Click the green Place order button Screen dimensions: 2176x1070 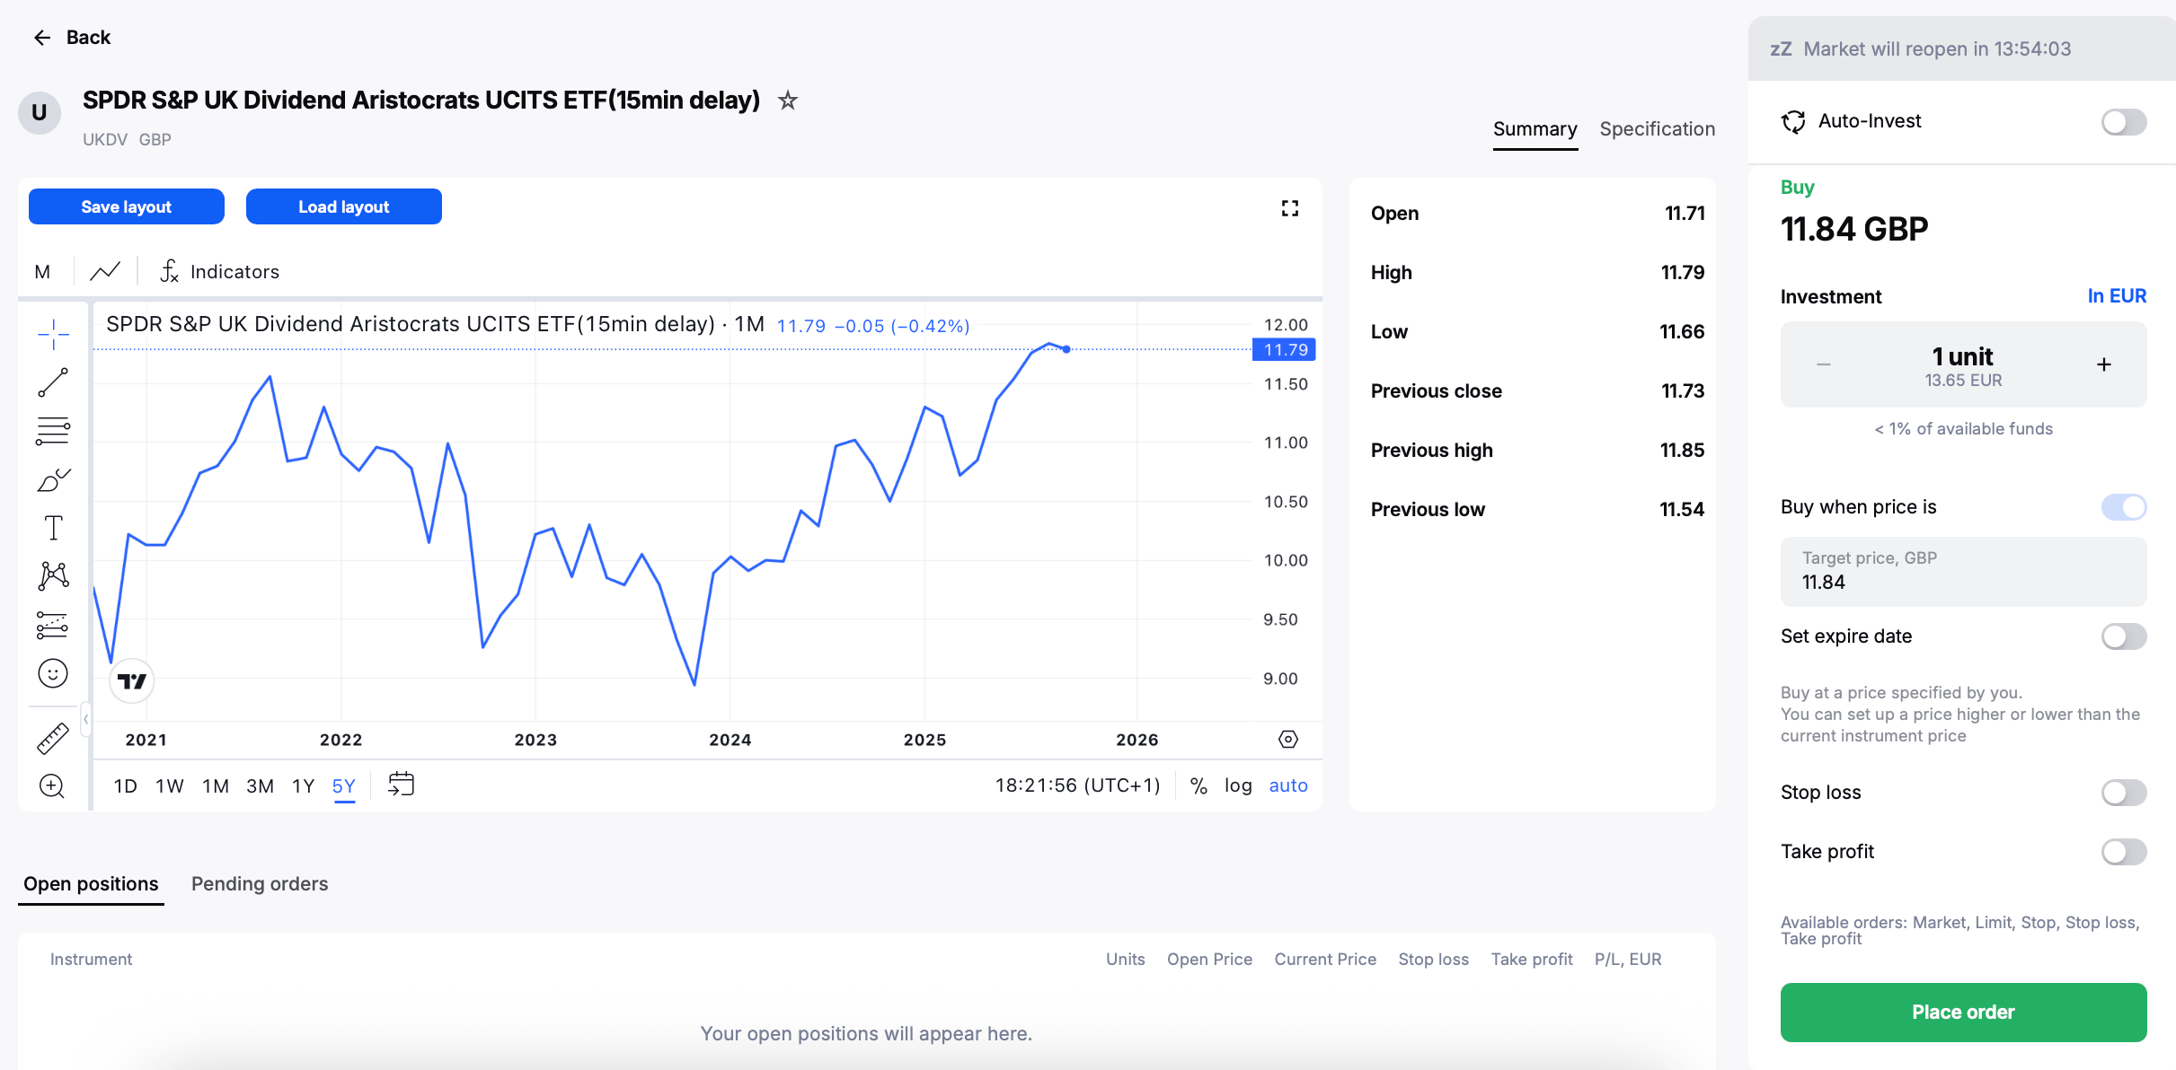(1963, 1013)
